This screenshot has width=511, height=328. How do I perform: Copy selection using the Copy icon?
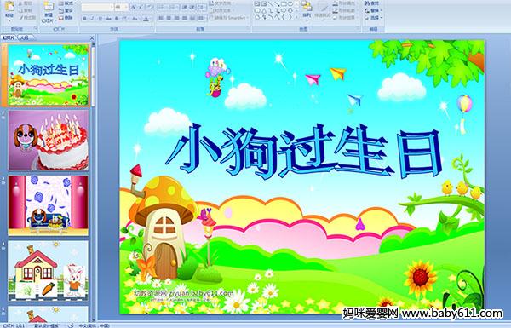coord(20,10)
